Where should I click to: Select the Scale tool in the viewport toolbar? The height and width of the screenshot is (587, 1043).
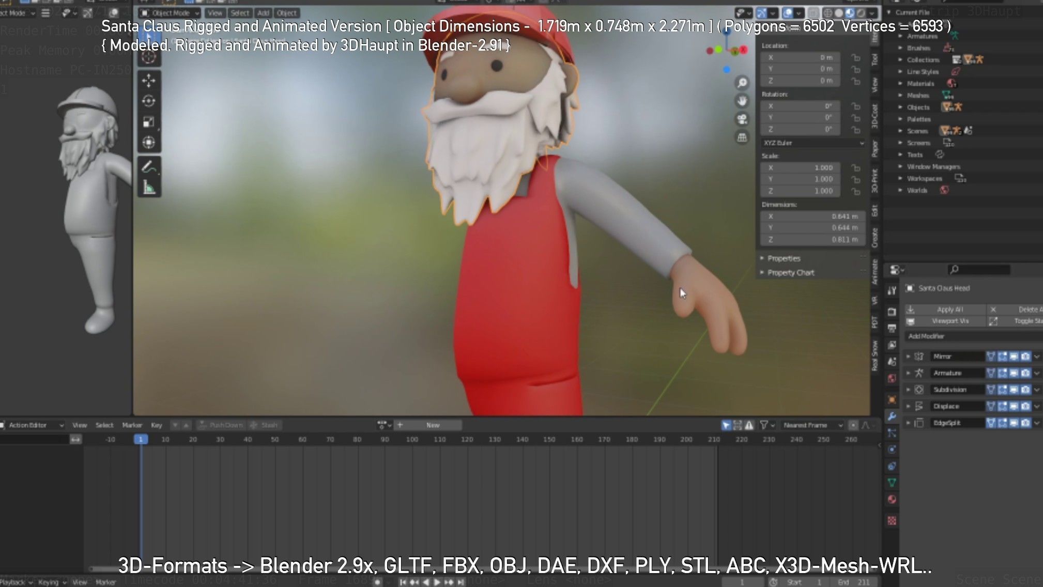tap(149, 122)
